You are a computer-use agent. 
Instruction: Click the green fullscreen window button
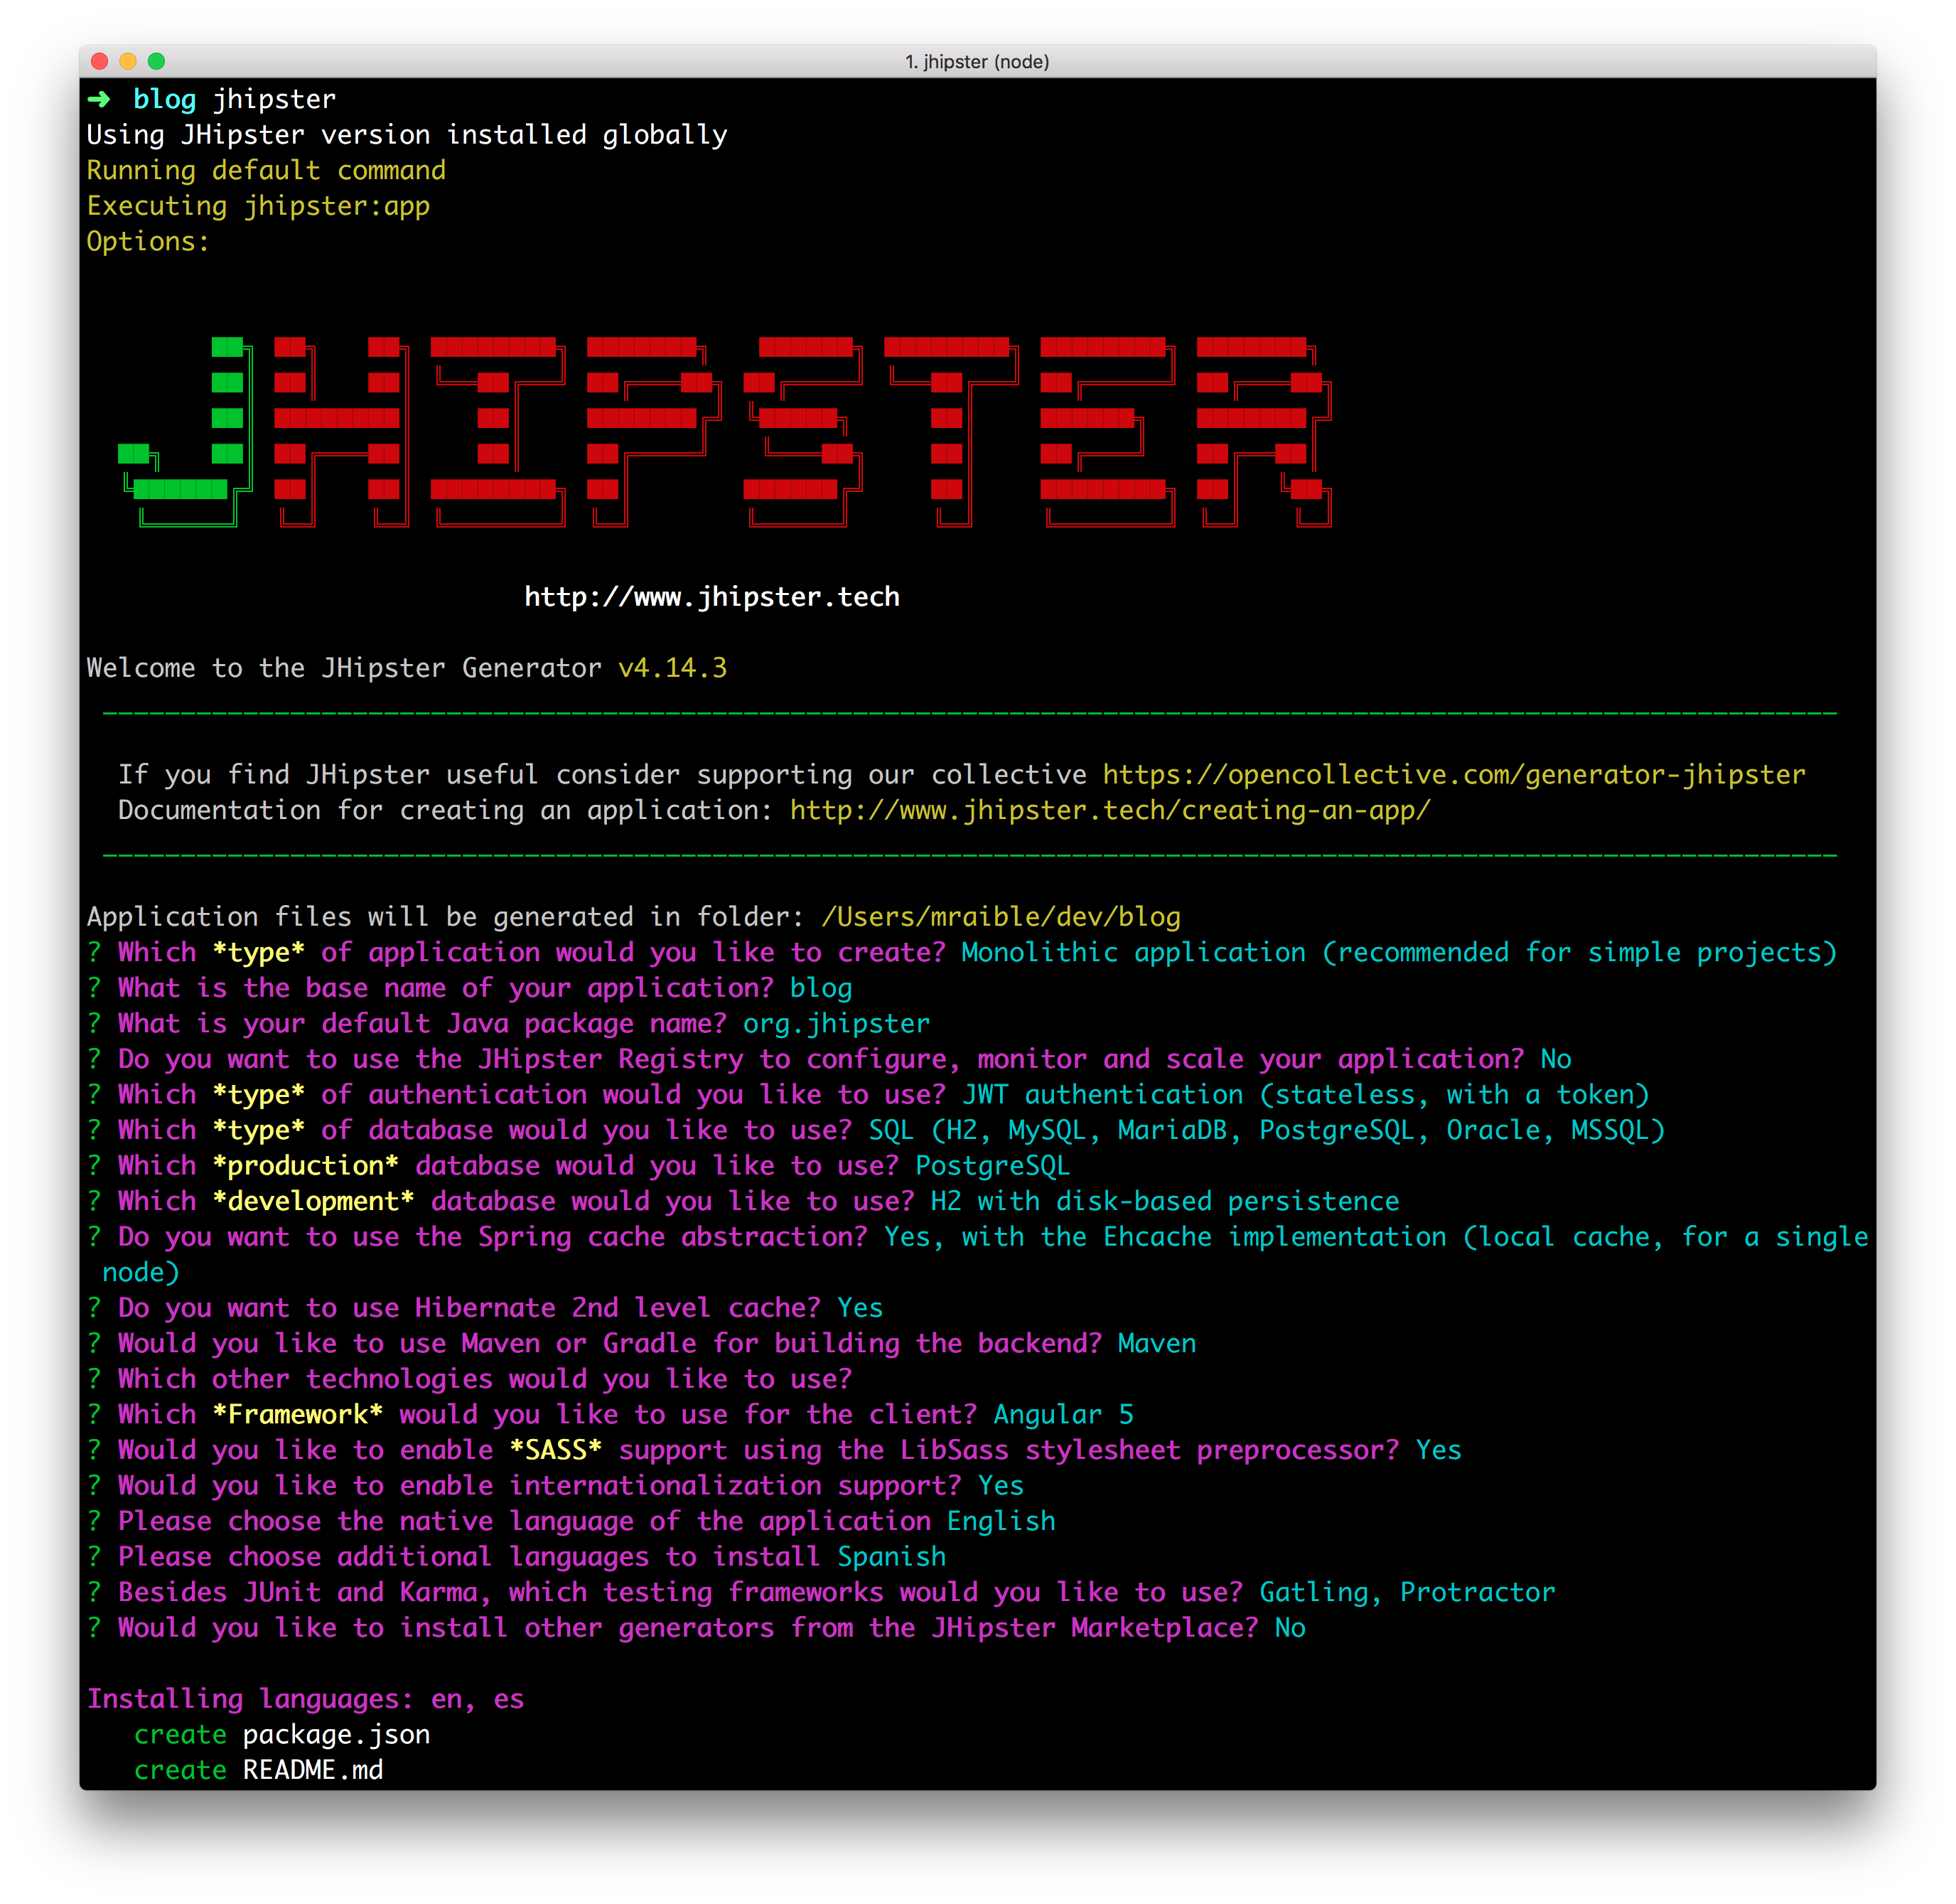click(x=156, y=61)
